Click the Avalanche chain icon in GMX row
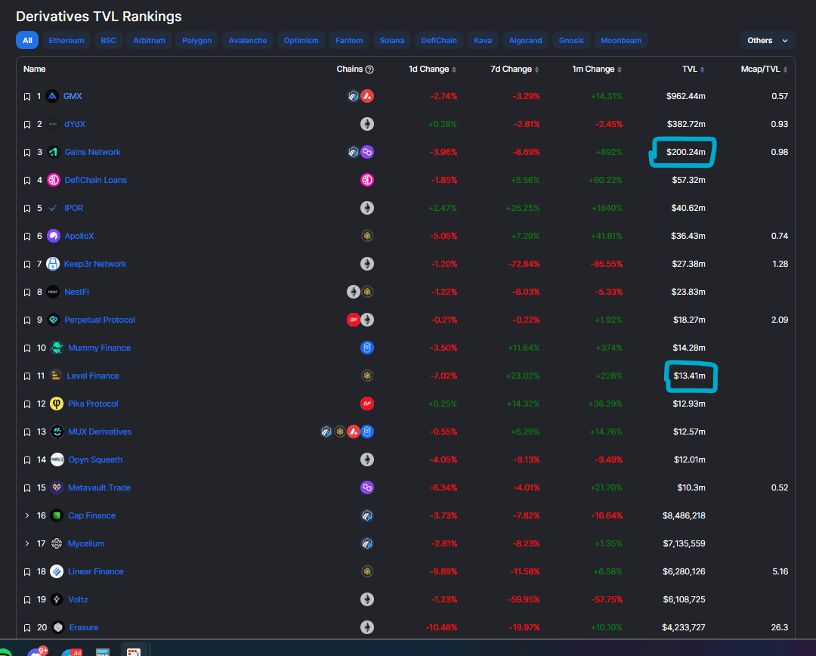 tap(367, 96)
